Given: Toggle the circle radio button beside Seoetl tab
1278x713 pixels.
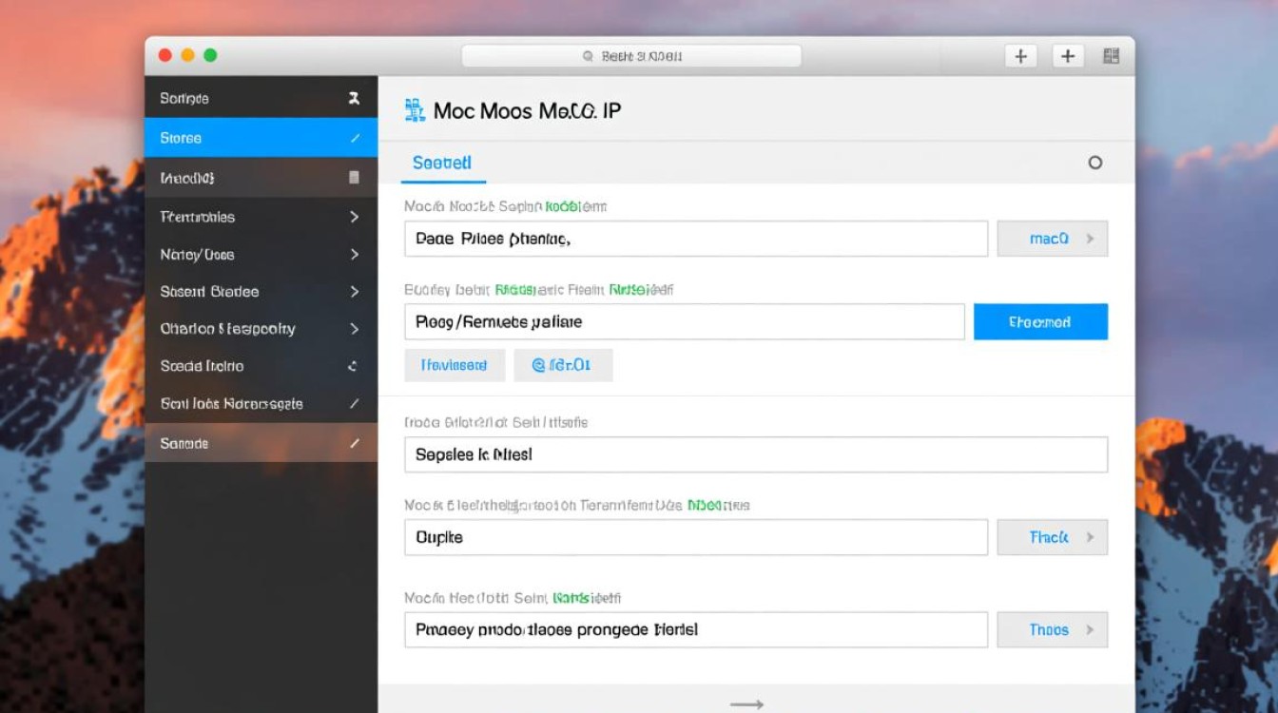Looking at the screenshot, I should coord(1094,163).
